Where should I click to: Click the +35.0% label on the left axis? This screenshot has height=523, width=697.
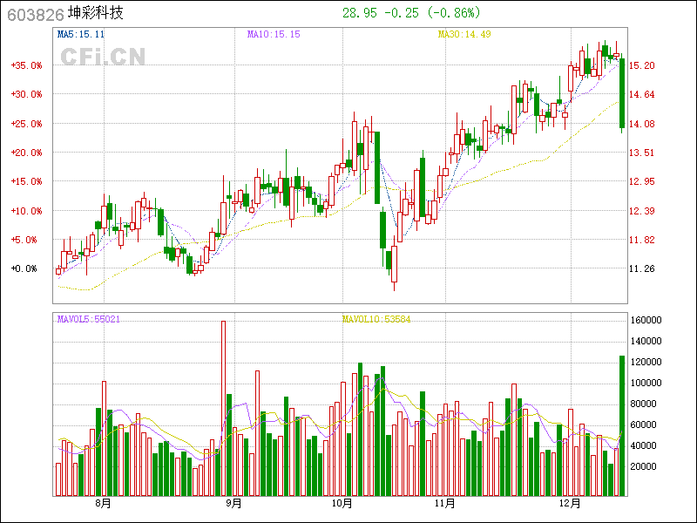click(x=26, y=65)
